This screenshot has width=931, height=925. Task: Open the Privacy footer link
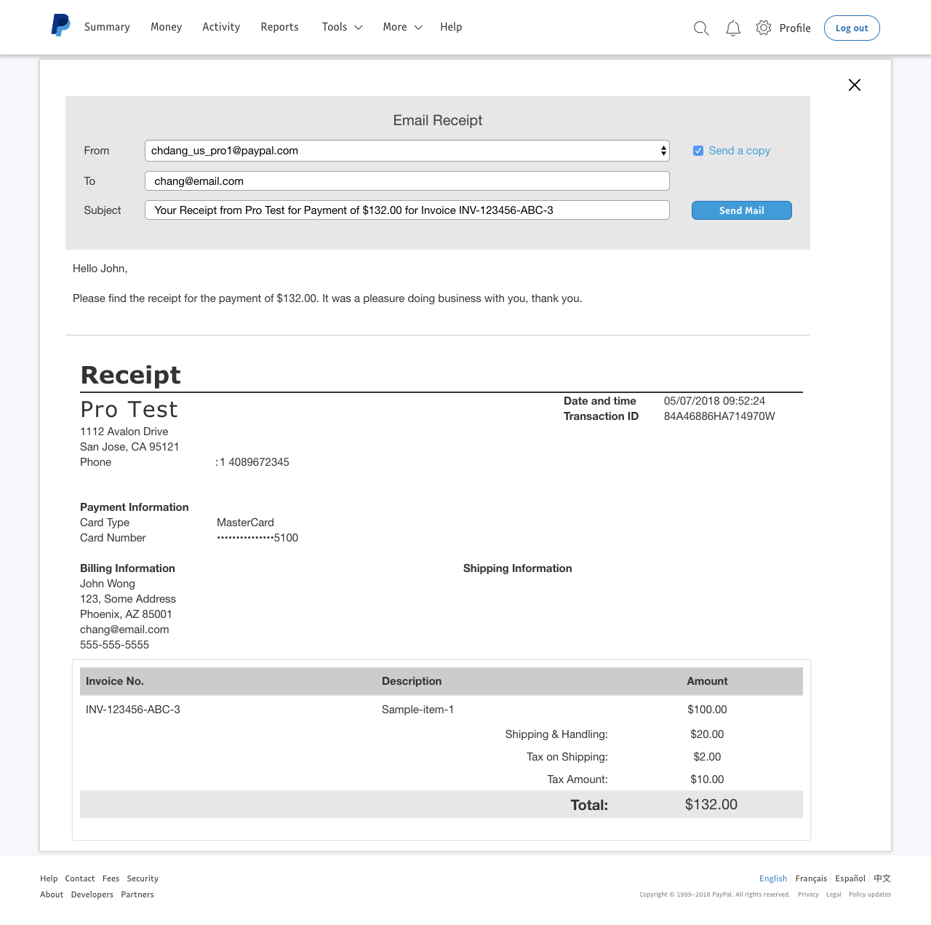808,894
